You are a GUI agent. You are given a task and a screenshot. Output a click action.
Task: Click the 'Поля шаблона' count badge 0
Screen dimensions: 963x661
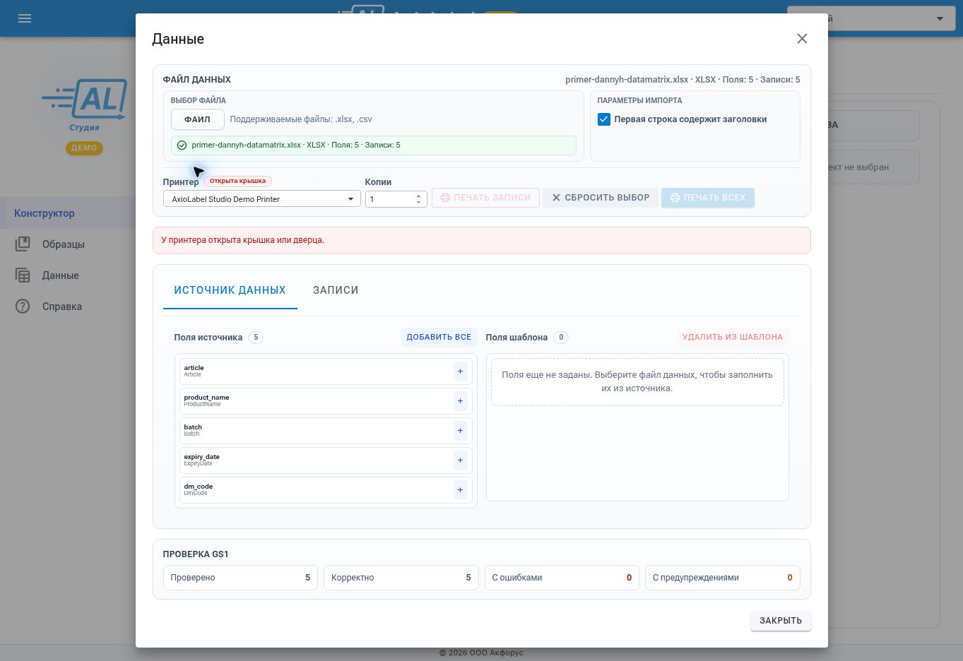click(x=561, y=338)
